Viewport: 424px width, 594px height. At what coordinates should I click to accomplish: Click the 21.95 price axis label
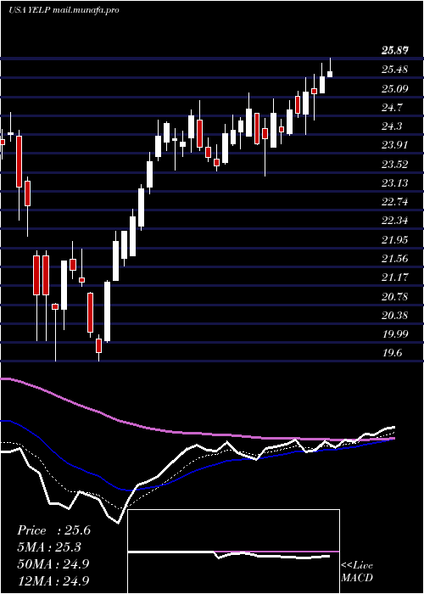[395, 239]
